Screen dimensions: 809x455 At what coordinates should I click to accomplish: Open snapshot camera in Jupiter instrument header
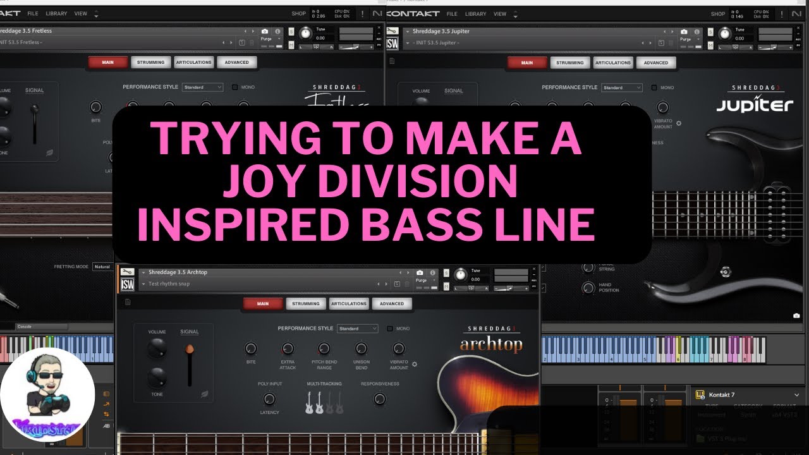coord(684,32)
